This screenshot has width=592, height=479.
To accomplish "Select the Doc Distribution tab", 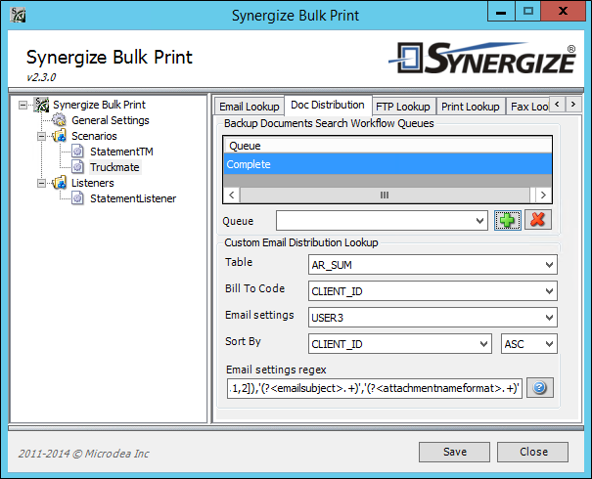I will pos(328,105).
